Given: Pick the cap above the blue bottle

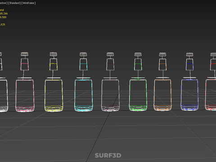Looking at the screenshot, I should tap(189, 54).
